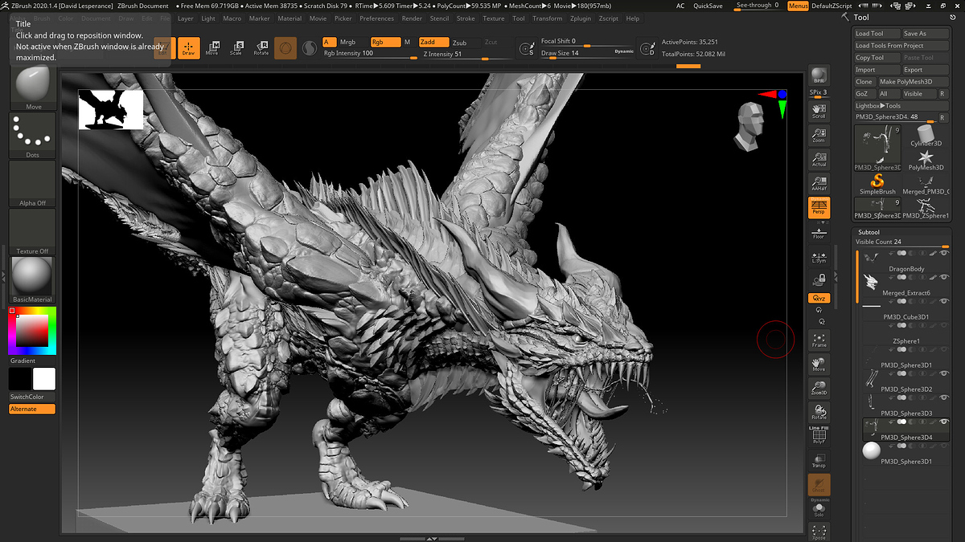Click the S-shaped sculpt symmetry icon
965x542 pixels.
click(x=310, y=48)
